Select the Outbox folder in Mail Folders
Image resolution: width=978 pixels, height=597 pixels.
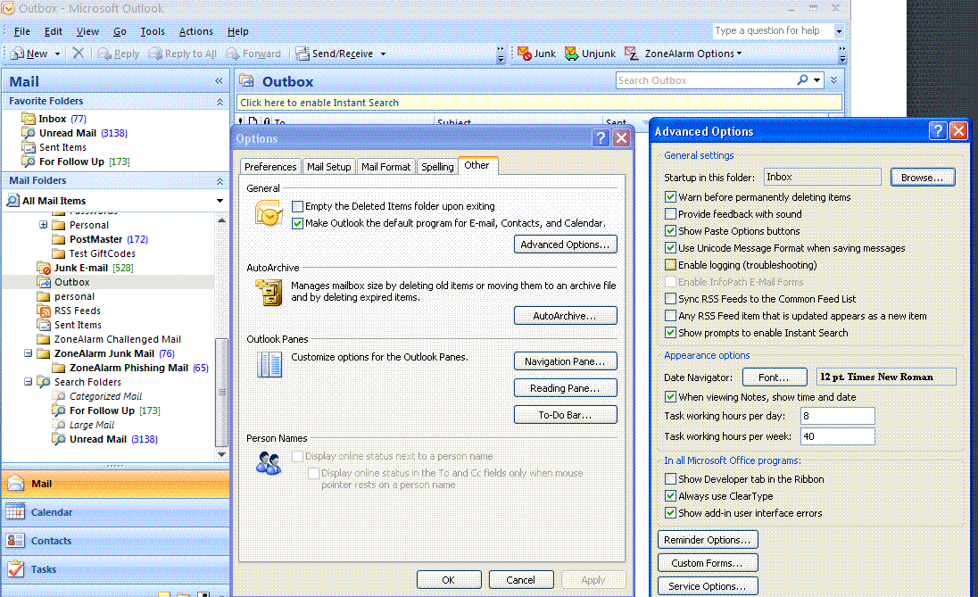click(71, 282)
